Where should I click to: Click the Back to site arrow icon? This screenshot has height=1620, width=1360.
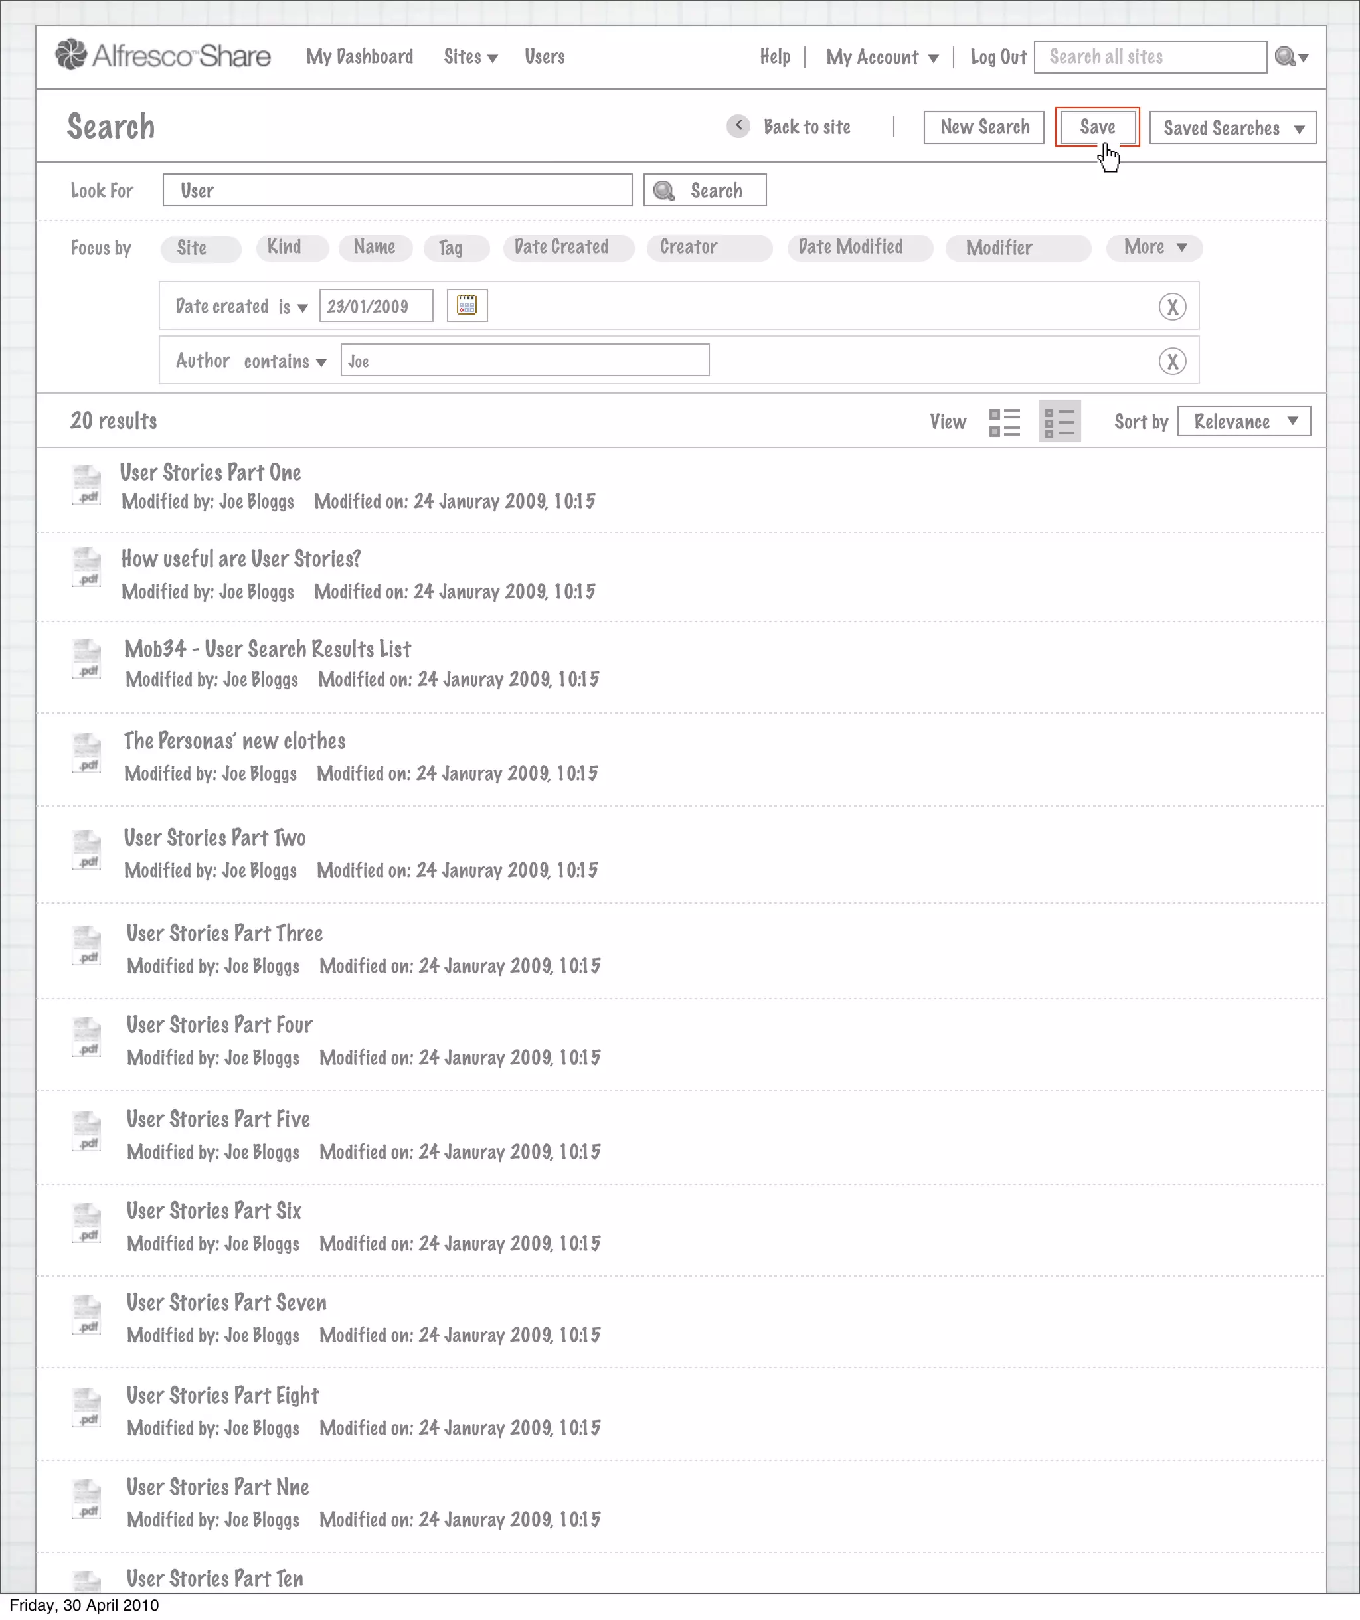coord(738,127)
